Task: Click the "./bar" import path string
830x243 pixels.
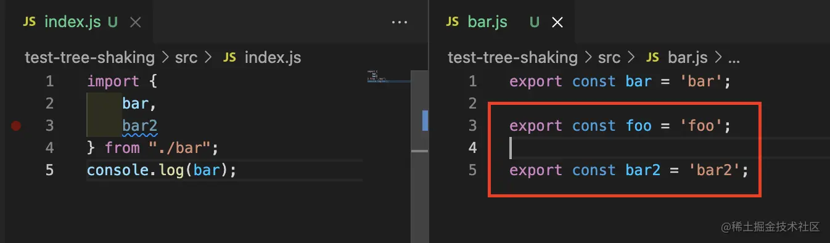Action: tap(179, 148)
